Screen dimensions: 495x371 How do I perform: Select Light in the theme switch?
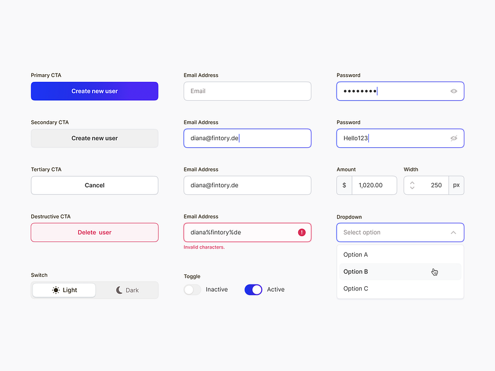[63, 290]
